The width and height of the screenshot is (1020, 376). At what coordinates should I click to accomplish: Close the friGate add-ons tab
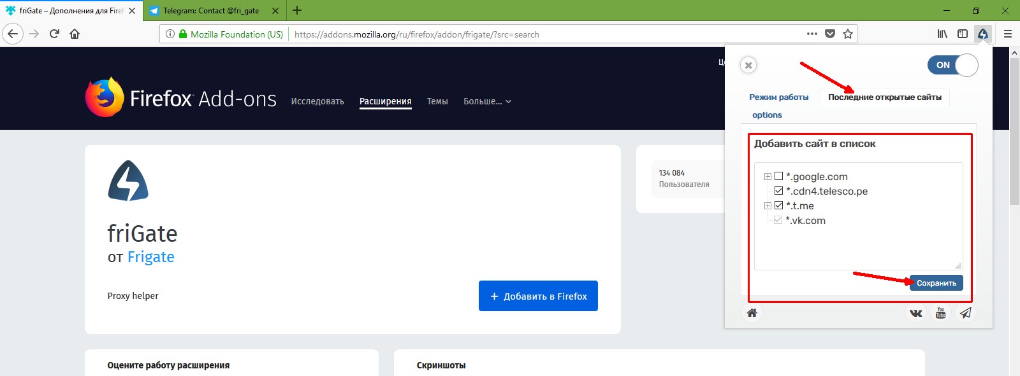(132, 11)
